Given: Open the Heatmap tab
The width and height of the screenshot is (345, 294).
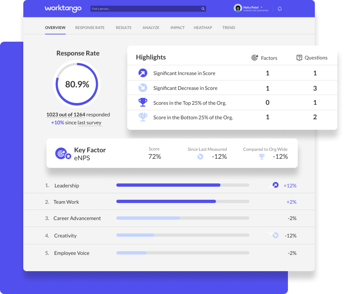Looking at the screenshot, I should click(203, 28).
